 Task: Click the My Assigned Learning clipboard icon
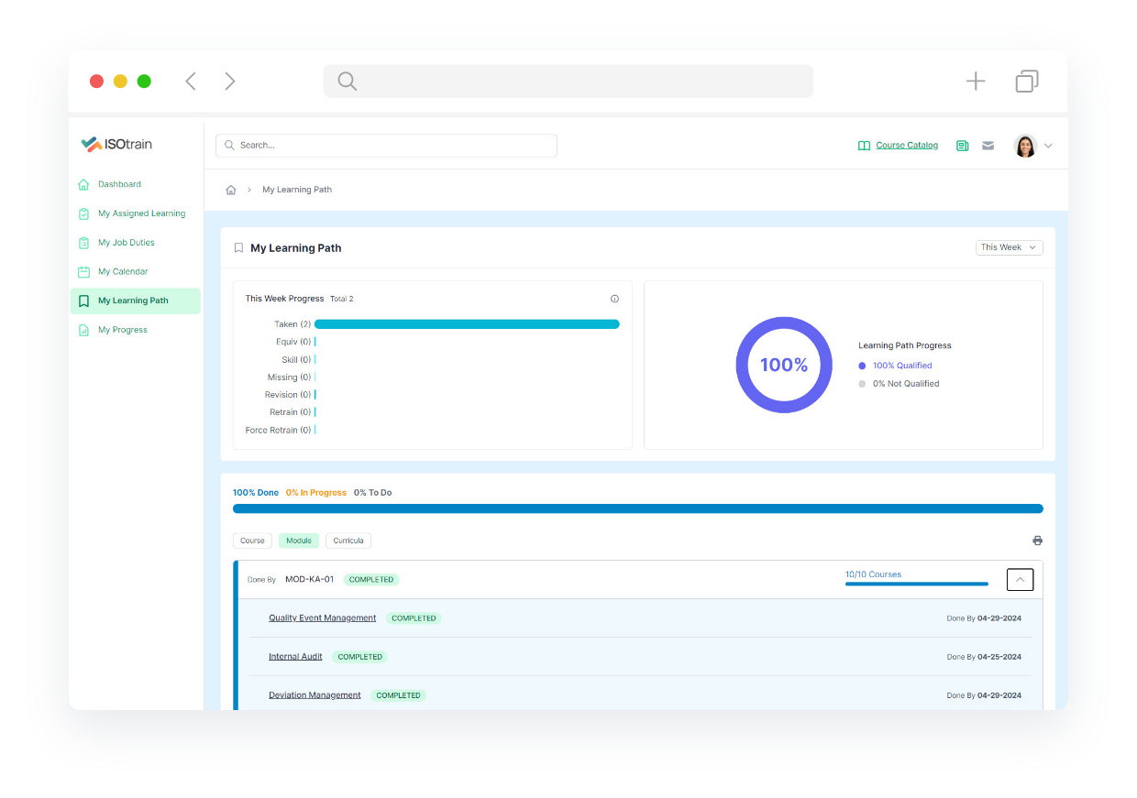point(83,213)
